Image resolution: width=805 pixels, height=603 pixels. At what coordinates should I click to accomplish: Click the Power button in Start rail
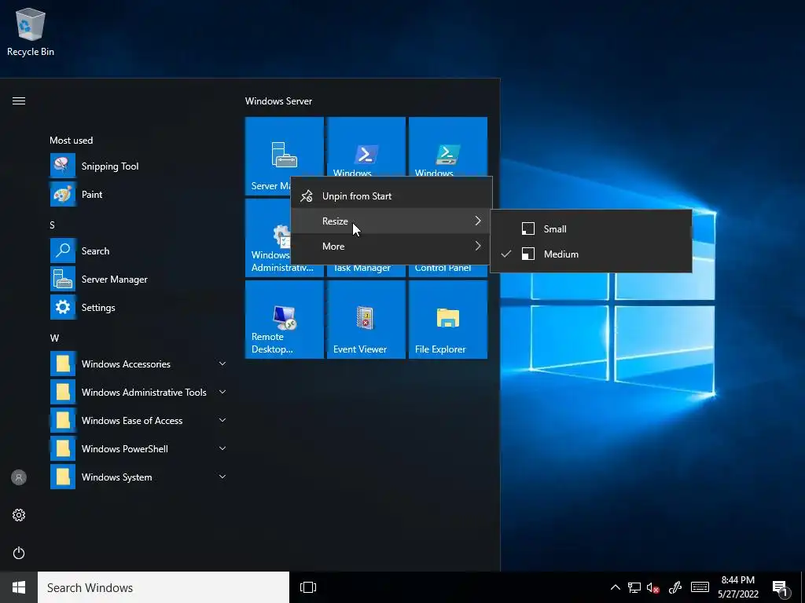(x=19, y=553)
